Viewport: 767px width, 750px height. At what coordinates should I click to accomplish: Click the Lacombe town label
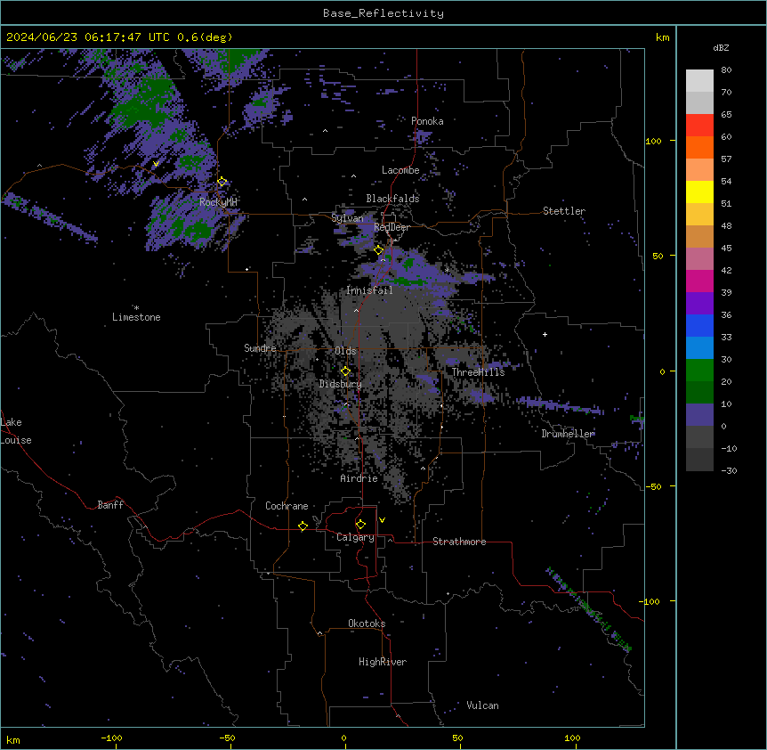[400, 170]
